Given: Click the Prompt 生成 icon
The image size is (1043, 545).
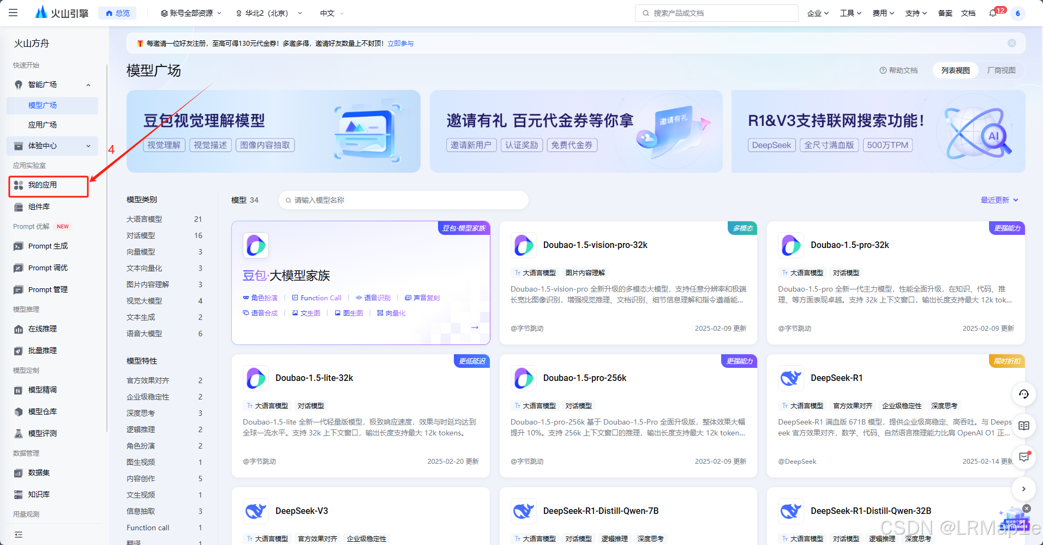Looking at the screenshot, I should pyautogui.click(x=19, y=246).
